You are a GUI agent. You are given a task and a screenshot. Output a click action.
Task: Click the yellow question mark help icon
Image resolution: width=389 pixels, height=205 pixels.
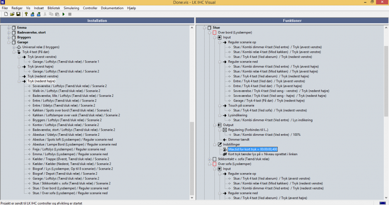point(26,14)
